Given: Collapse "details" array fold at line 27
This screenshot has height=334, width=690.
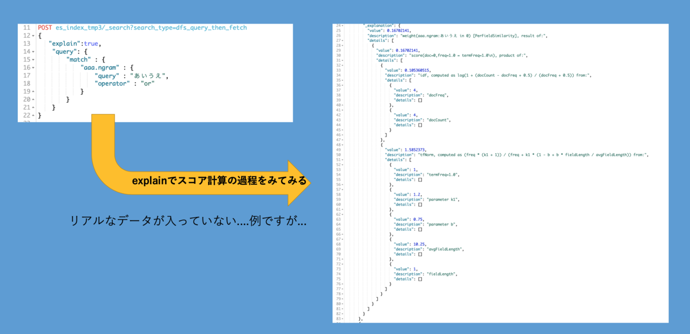Looking at the screenshot, I should (343, 41).
